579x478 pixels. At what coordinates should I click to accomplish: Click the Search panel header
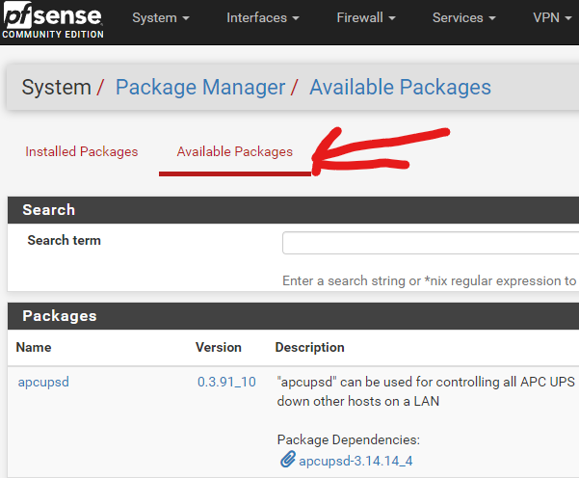[293, 210]
